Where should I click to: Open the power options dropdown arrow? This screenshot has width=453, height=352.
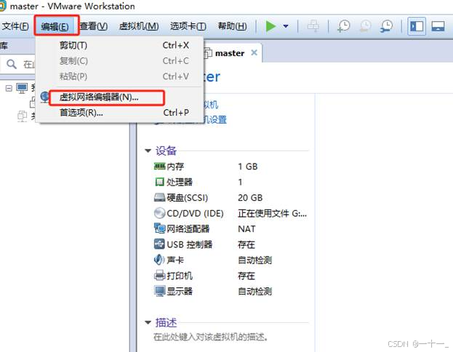click(286, 26)
